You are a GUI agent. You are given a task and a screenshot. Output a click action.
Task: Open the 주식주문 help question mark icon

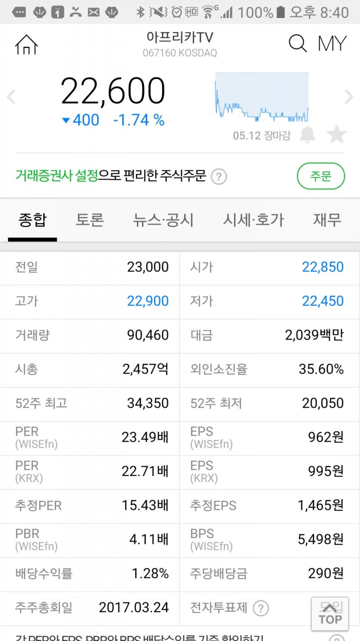219,177
